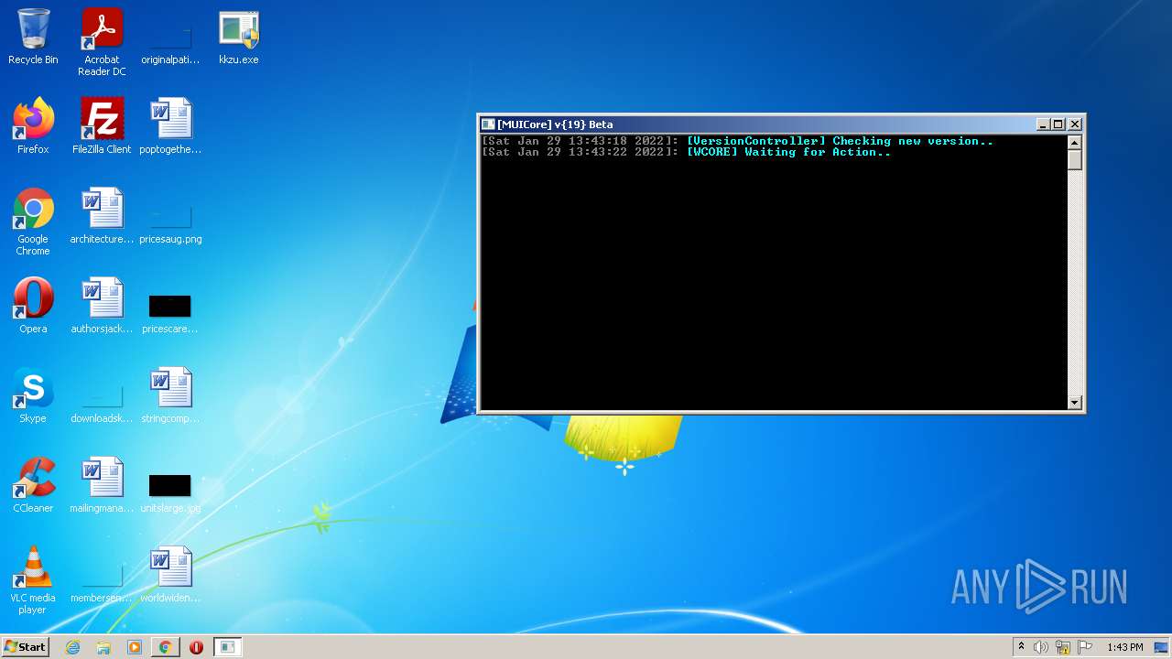Open Windows Media Player from taskbar
Screen dimensions: 1172x659
(135, 647)
